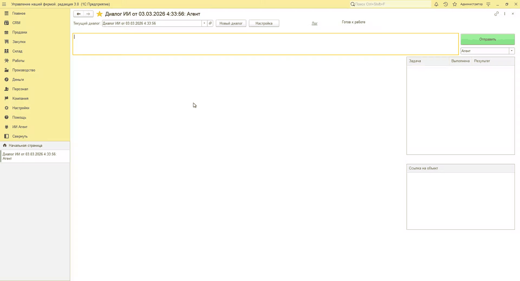Open the Деньги section

[x=18, y=79]
